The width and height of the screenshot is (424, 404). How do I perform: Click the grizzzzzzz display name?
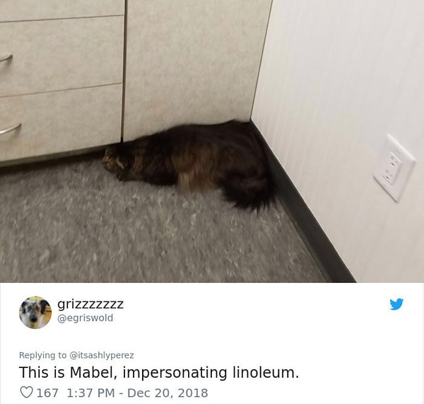pos(90,304)
